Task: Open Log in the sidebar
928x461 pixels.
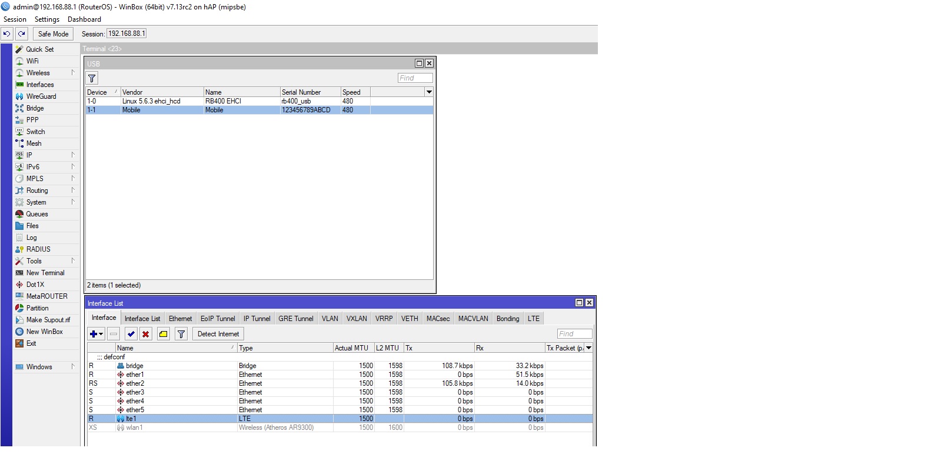Action: [x=46, y=238]
